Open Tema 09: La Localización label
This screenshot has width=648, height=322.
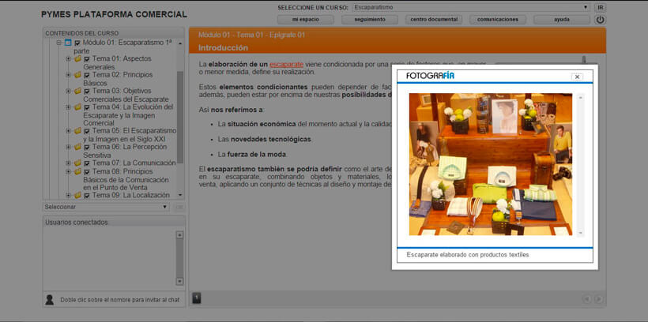coord(131,195)
